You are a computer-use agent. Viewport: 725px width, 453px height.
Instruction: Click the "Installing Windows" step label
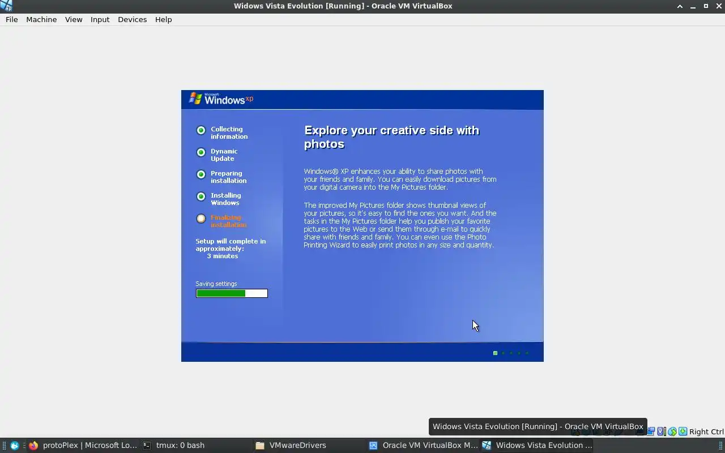pyautogui.click(x=225, y=199)
